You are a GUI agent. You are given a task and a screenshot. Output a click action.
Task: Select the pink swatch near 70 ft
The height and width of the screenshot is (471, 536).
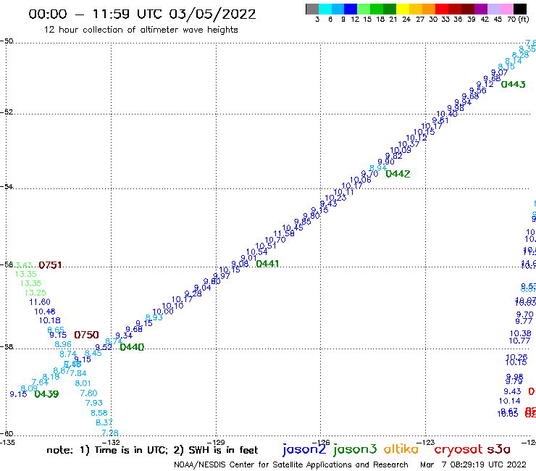(506, 9)
